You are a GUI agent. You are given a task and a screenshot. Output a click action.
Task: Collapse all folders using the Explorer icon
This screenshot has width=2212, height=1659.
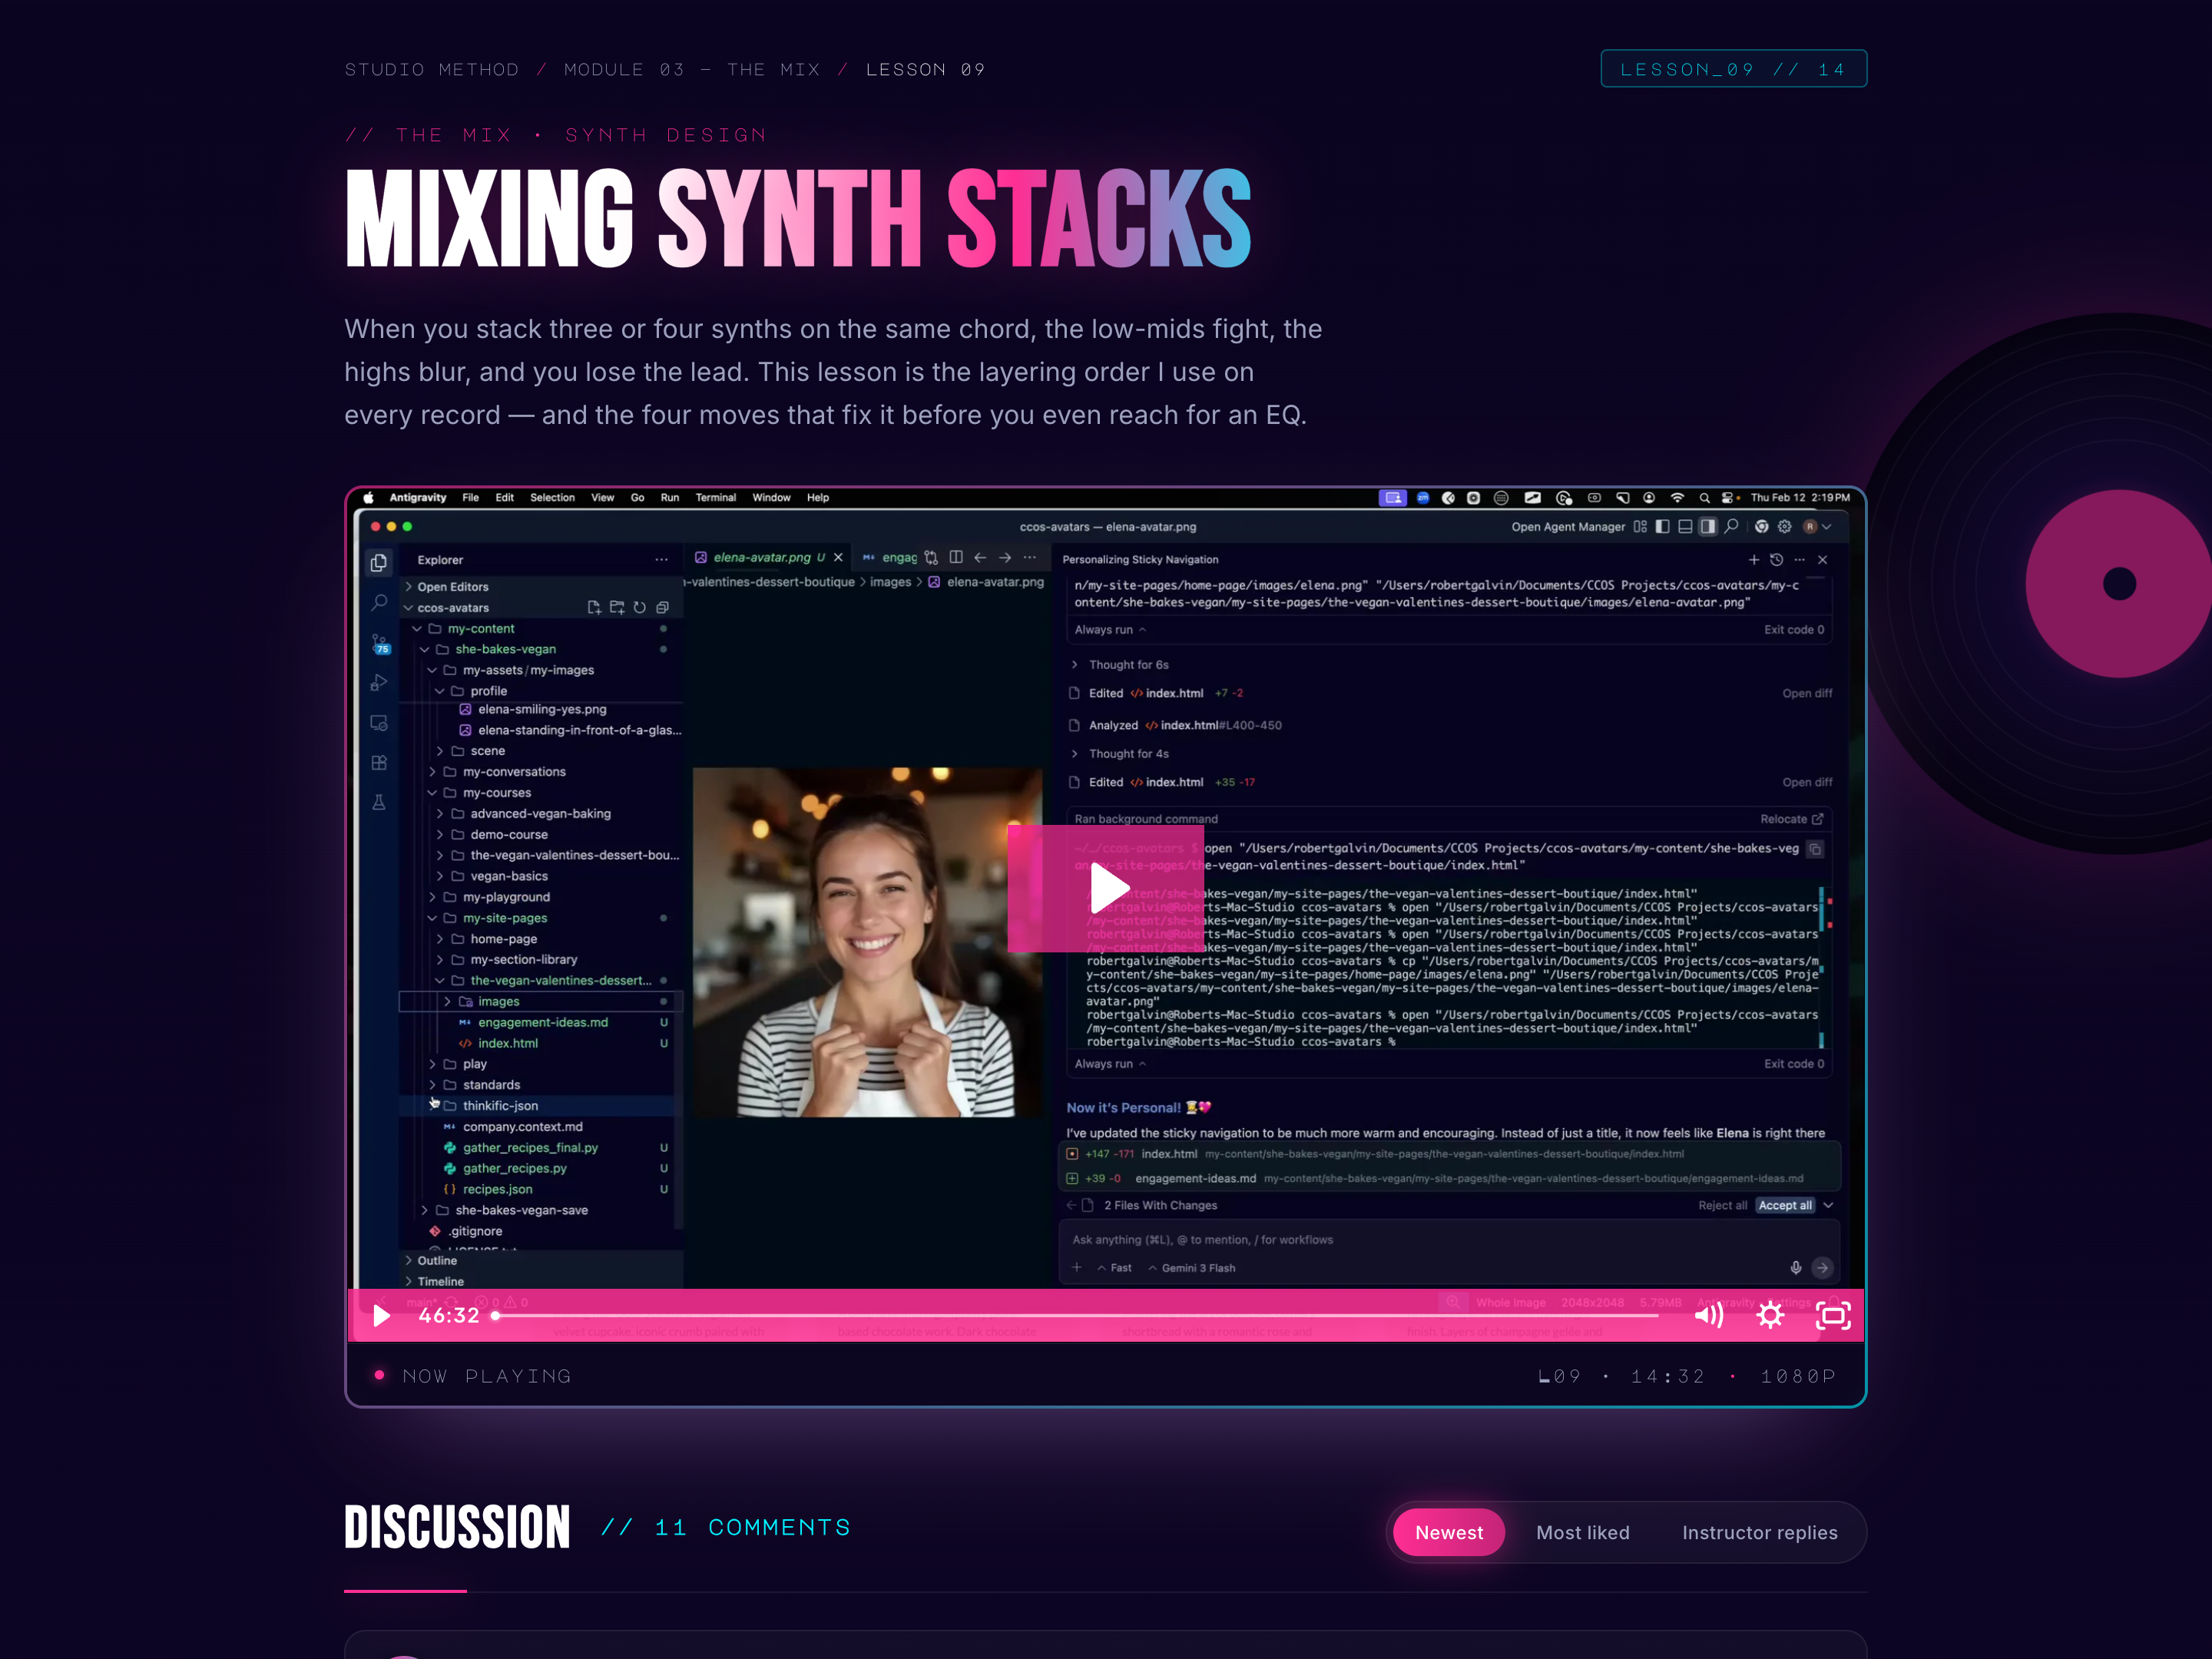click(662, 607)
